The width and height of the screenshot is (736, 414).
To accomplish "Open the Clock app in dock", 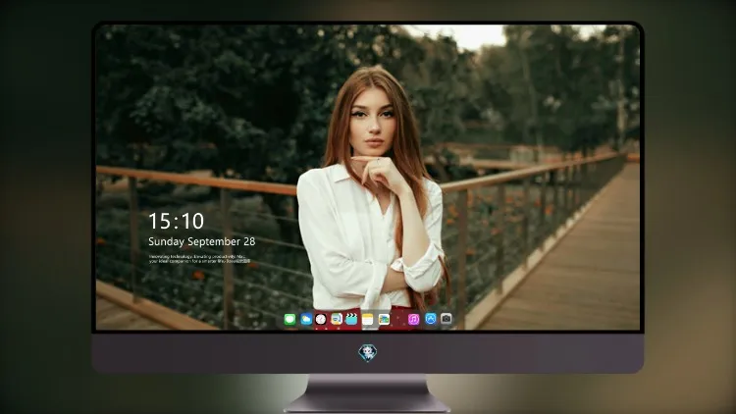I will (x=321, y=320).
